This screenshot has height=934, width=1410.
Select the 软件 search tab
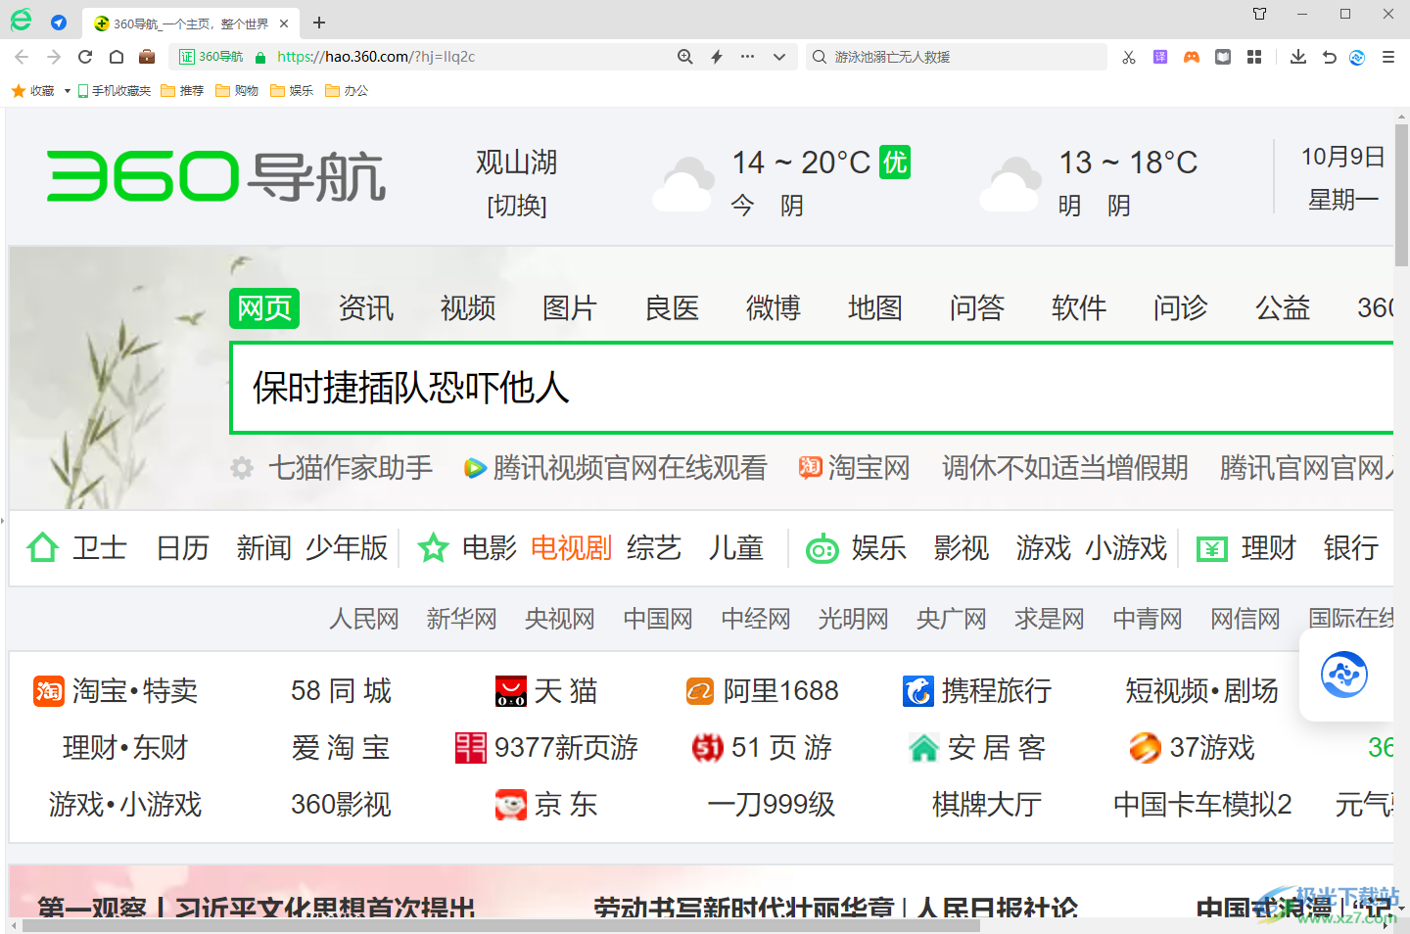pos(1079,308)
